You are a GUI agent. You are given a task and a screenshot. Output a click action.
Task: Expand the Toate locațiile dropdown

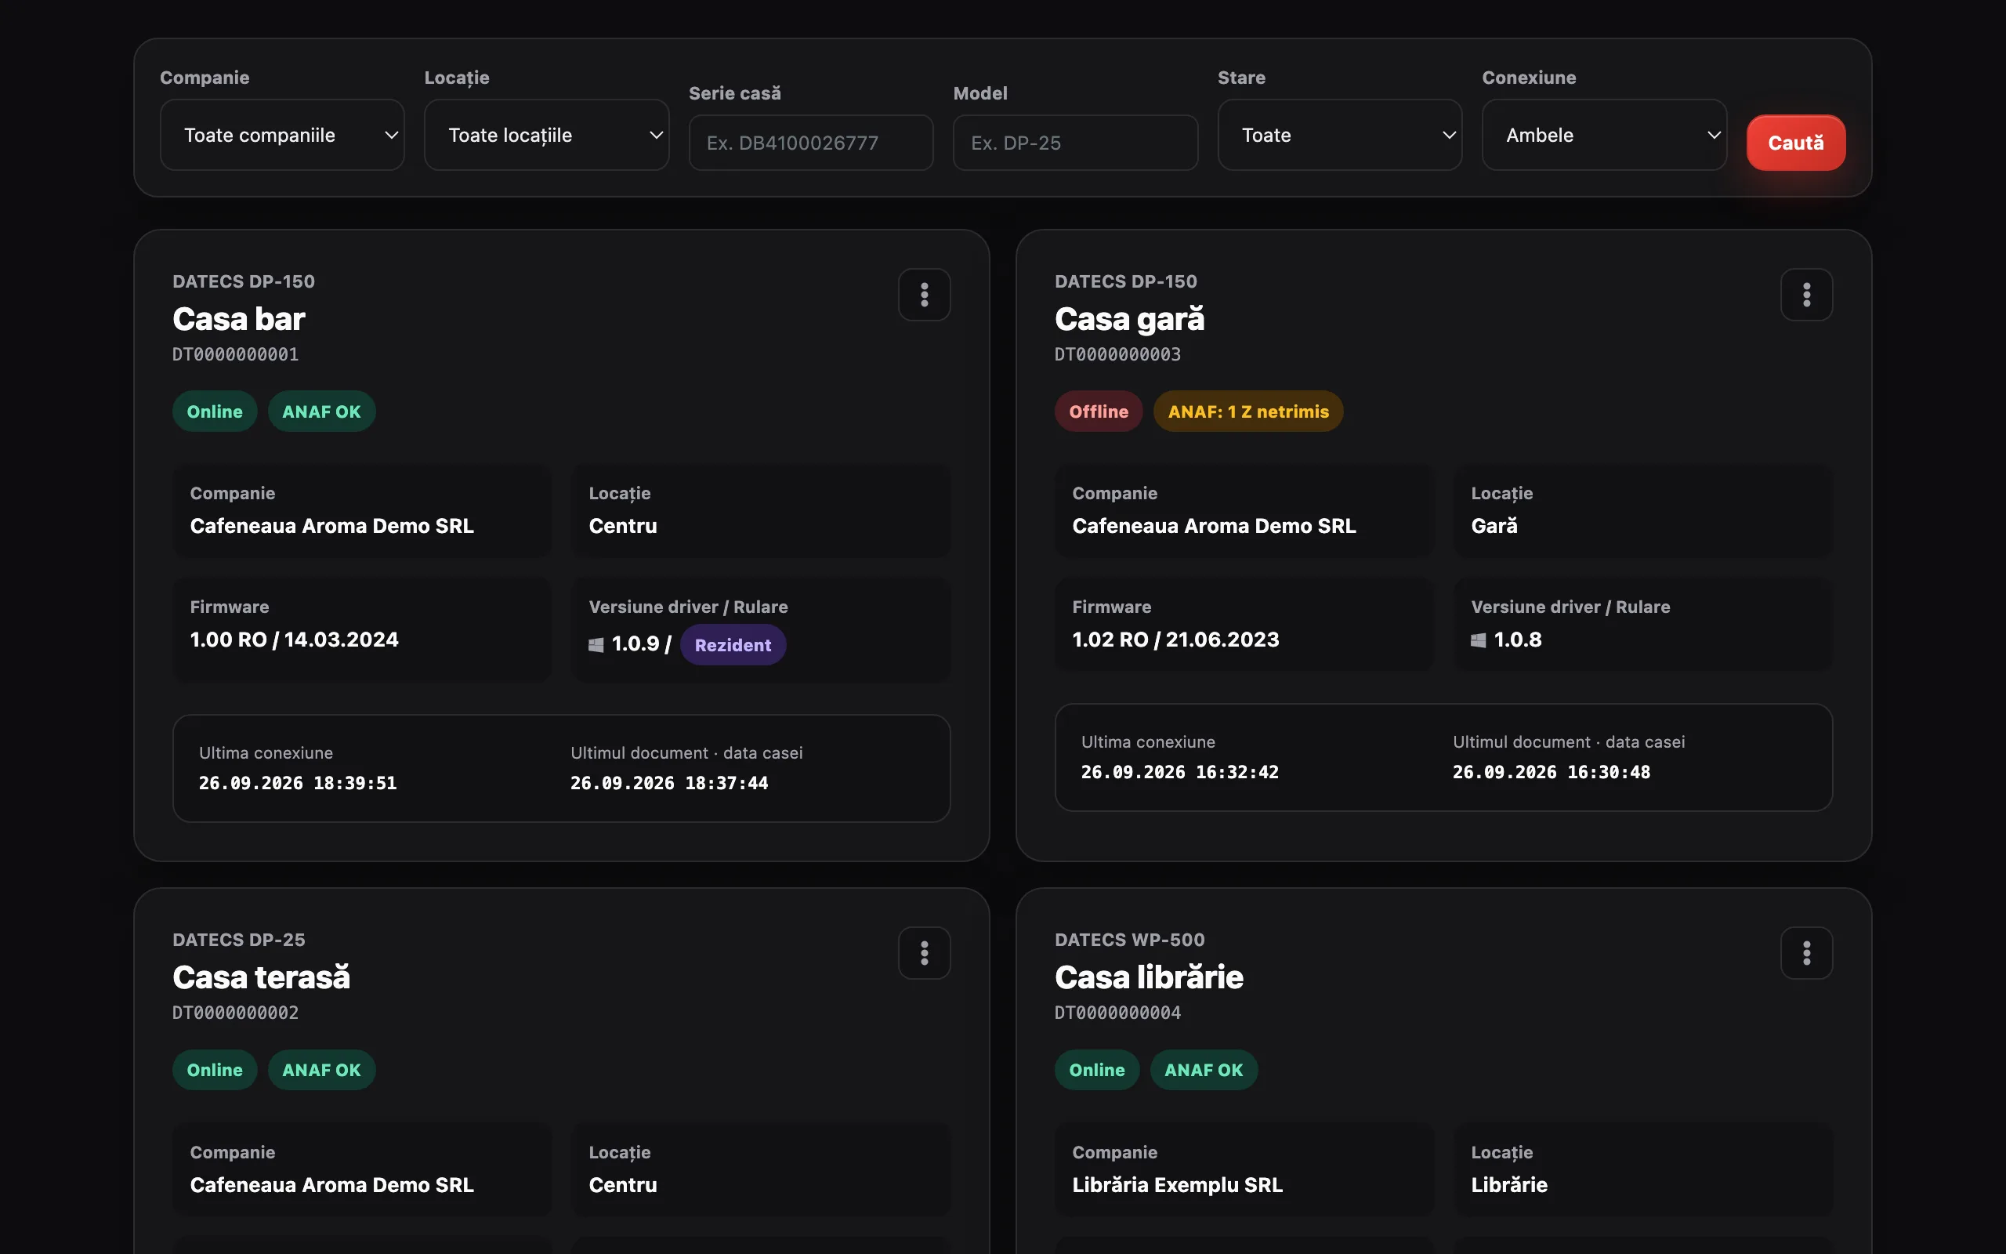pos(546,135)
